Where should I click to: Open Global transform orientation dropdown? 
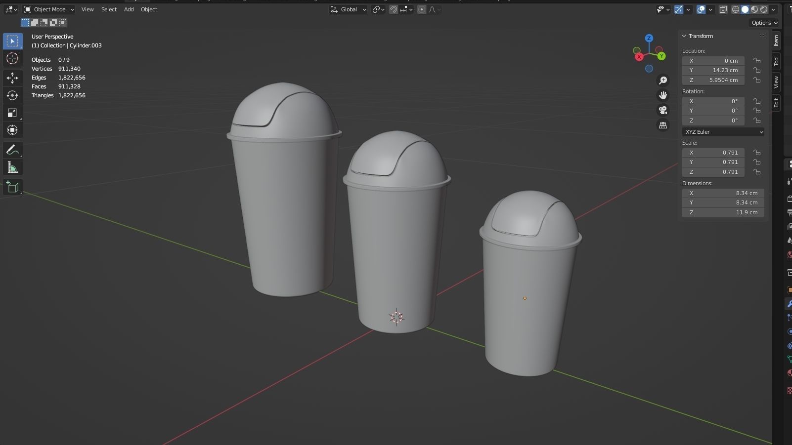tap(348, 9)
